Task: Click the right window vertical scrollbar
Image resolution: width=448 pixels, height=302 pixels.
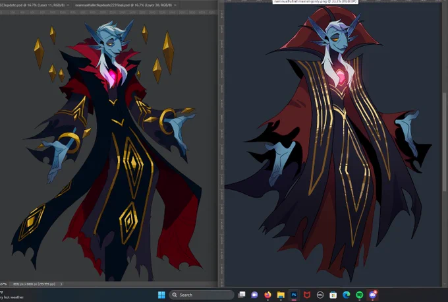Action: pos(444,142)
